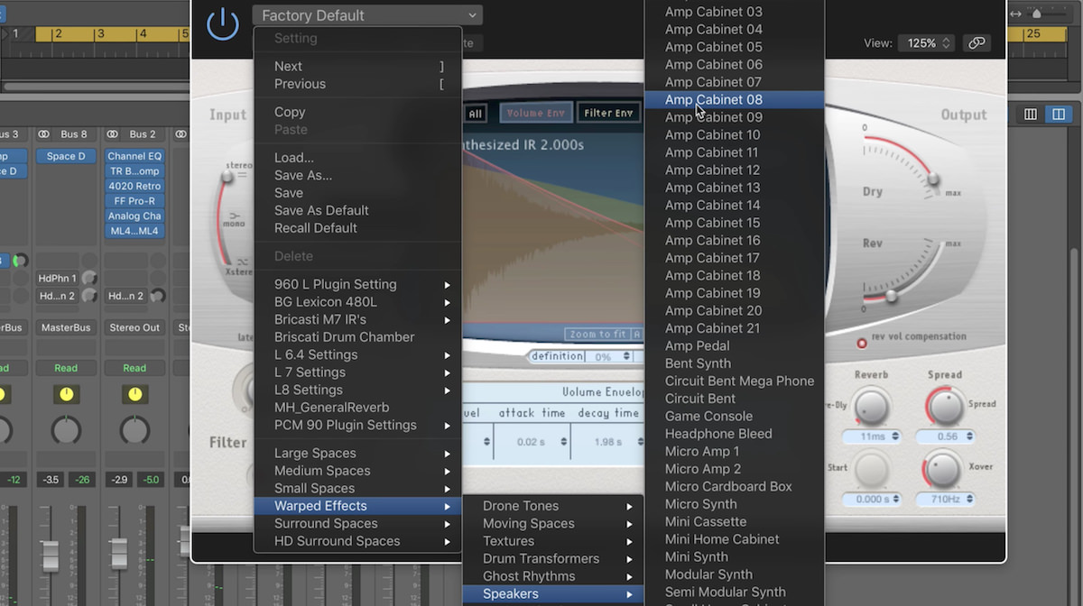Image resolution: width=1083 pixels, height=606 pixels.
Task: Expand PCM 90 Plugin Settings submenu
Action: click(358, 425)
